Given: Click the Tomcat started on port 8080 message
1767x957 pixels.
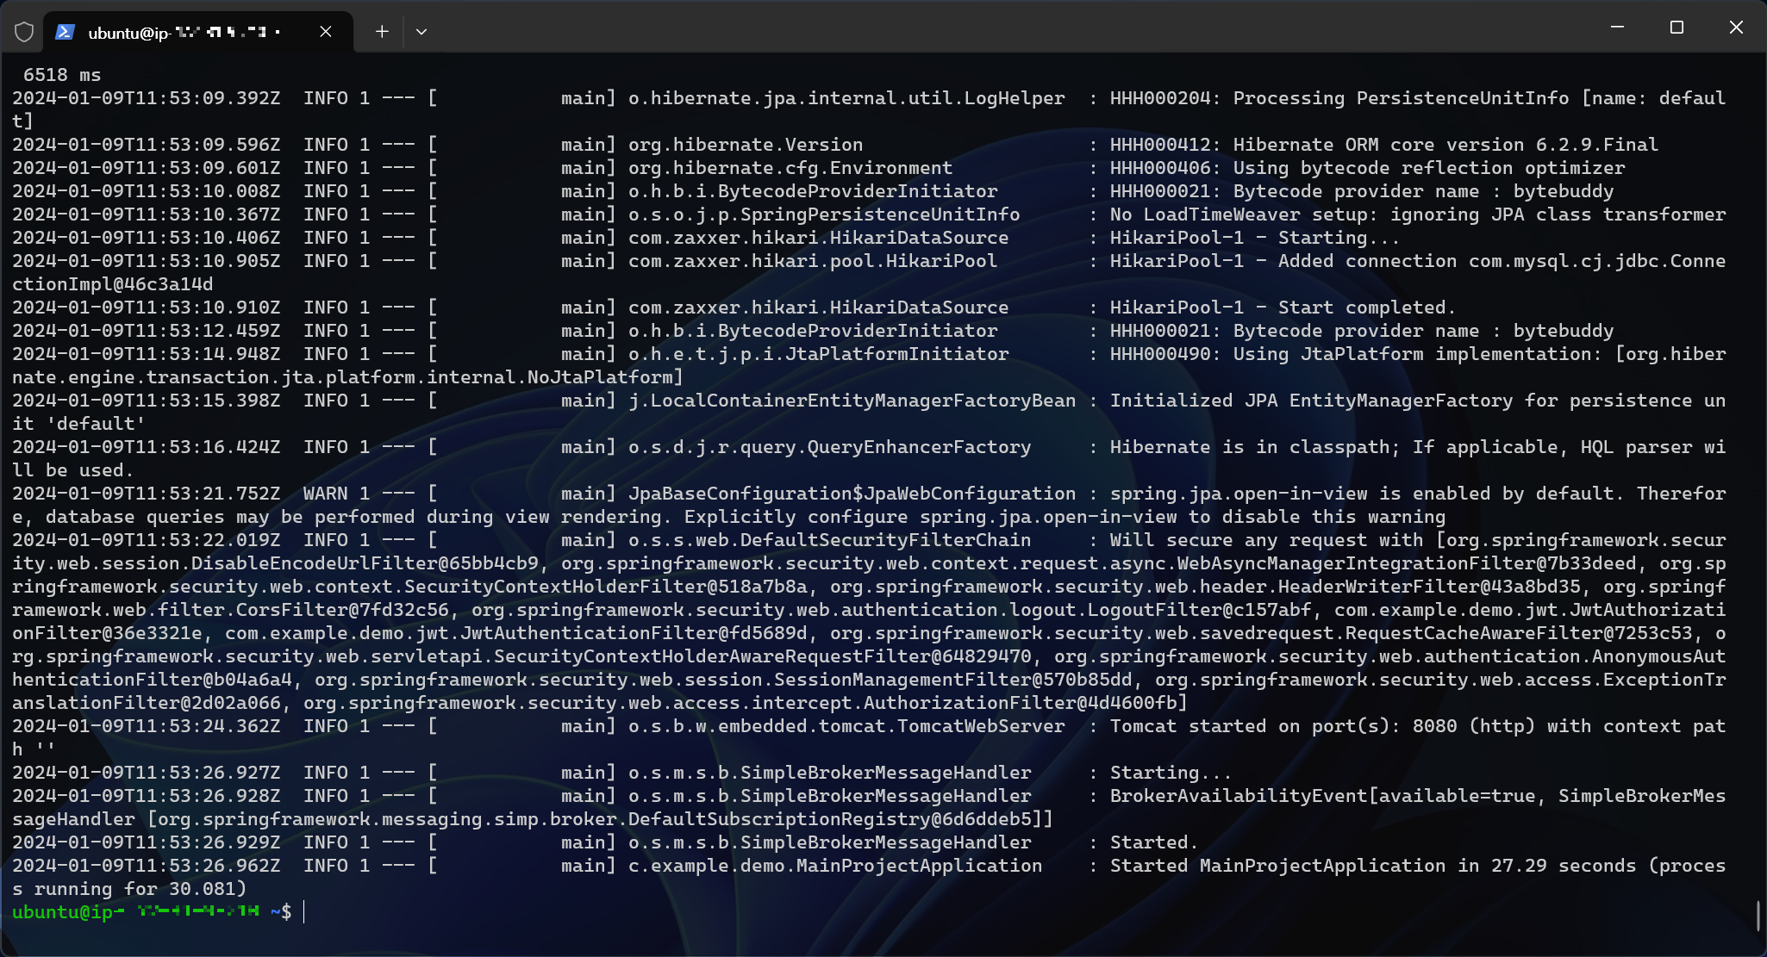Looking at the screenshot, I should (1416, 726).
